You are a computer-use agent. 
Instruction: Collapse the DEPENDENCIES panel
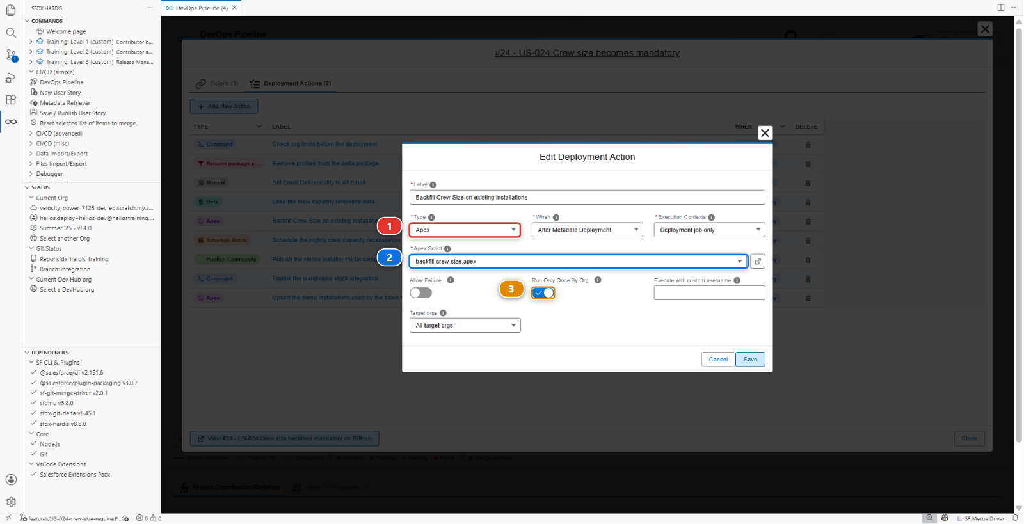50,353
